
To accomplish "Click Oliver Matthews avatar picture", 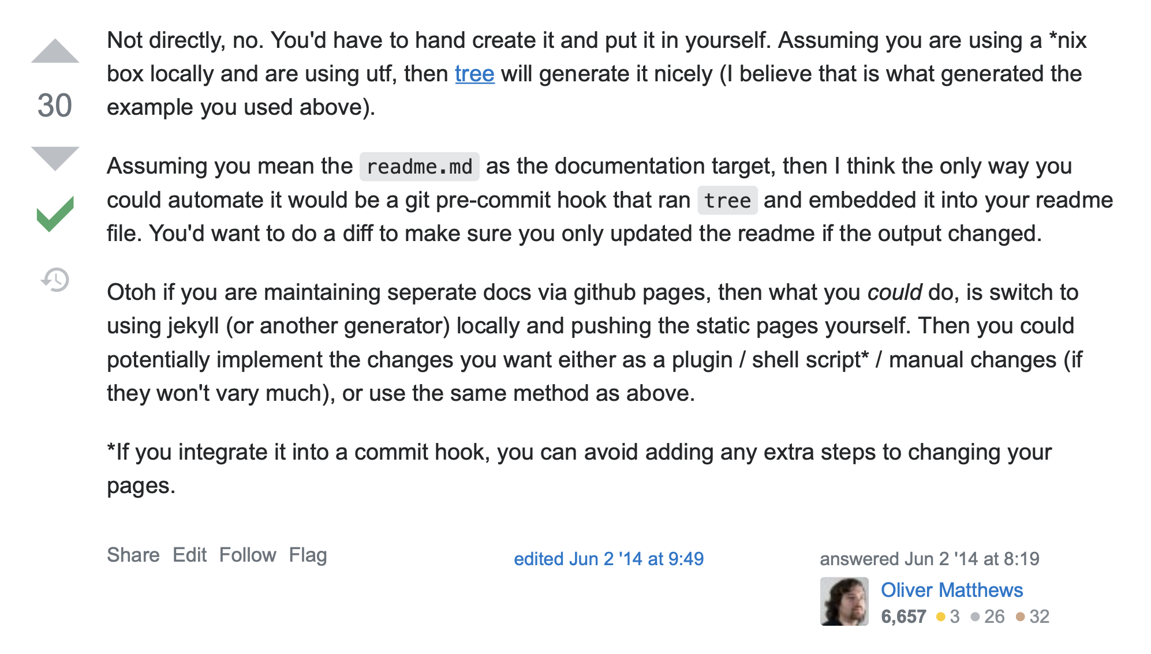I will click(844, 600).
